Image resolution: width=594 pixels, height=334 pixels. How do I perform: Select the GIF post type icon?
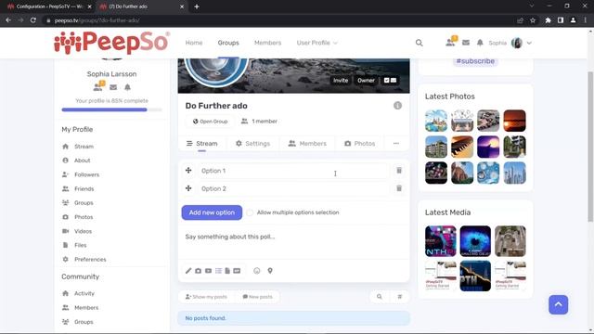tap(237, 271)
